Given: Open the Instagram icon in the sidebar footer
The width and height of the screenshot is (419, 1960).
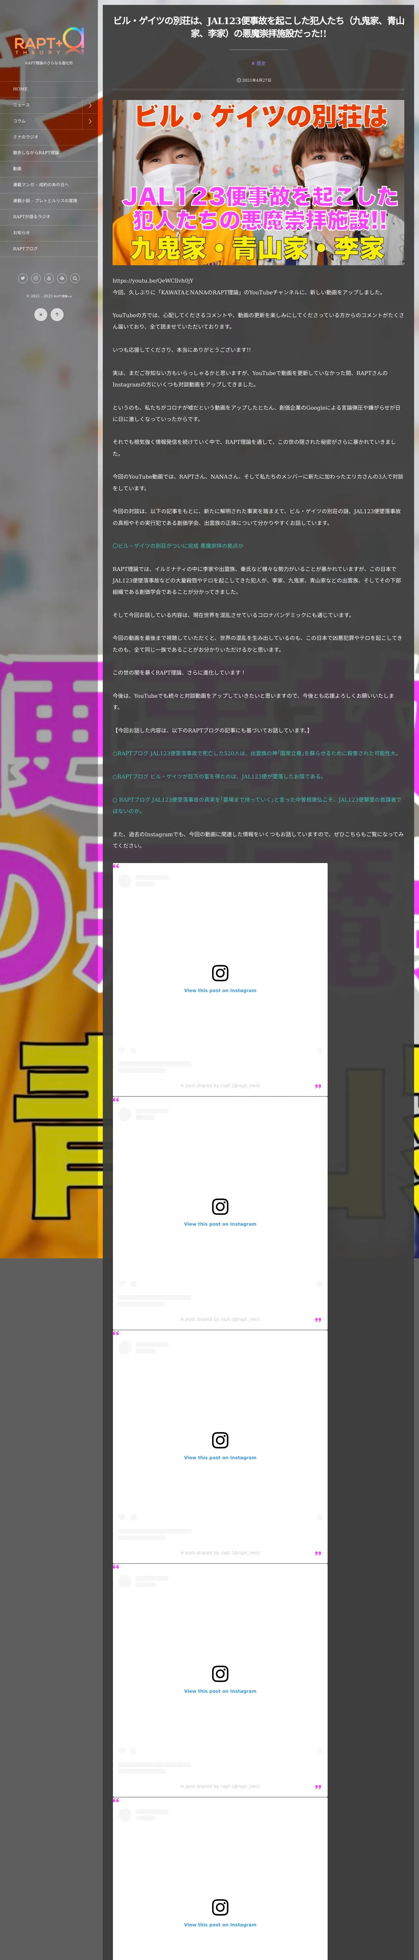Looking at the screenshot, I should point(36,278).
